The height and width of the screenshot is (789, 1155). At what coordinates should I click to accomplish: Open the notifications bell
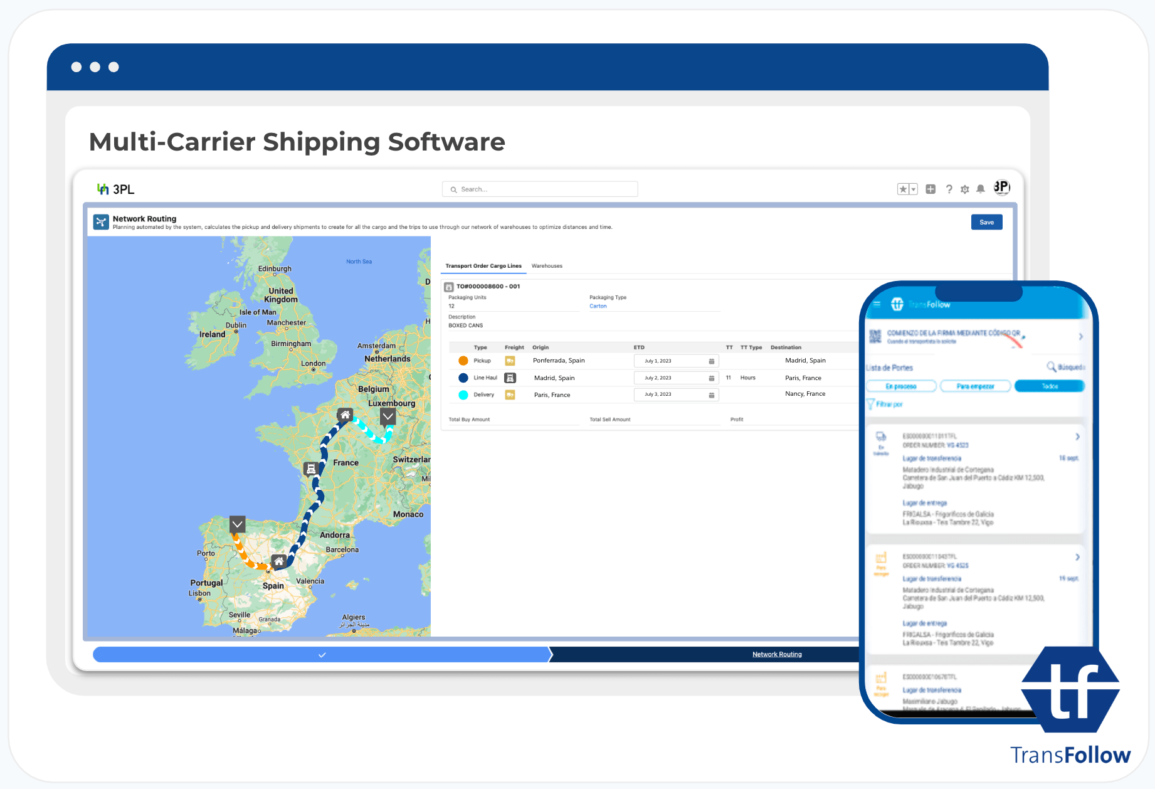click(x=981, y=189)
